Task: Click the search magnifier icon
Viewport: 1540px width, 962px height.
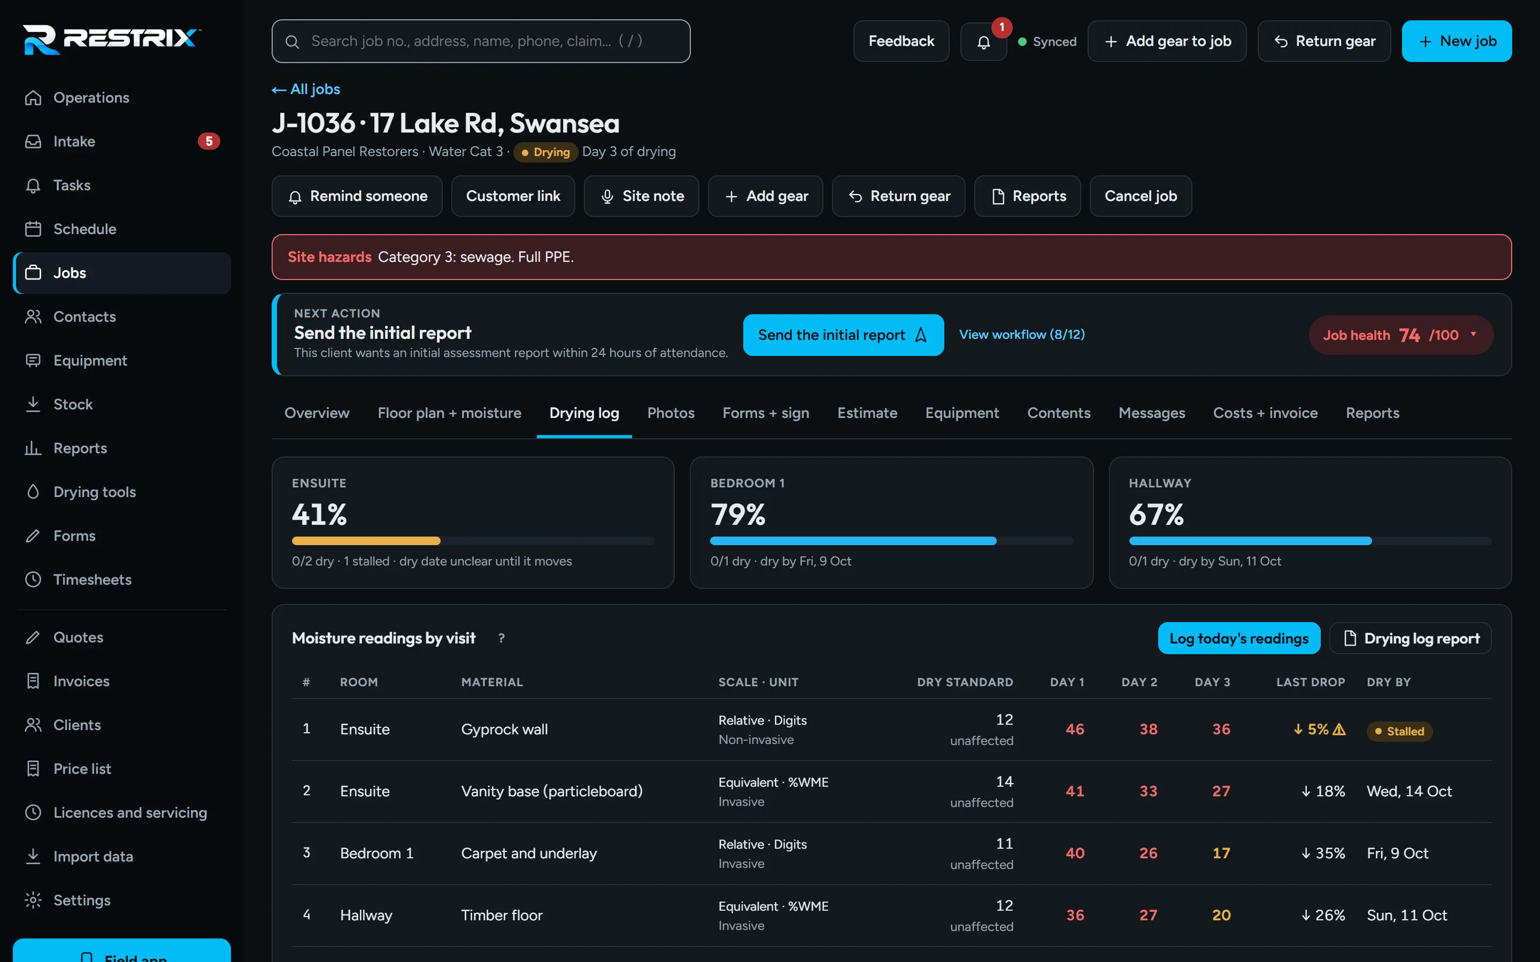Action: click(292, 42)
